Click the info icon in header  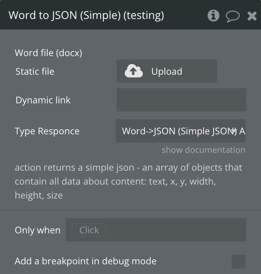coord(213,15)
